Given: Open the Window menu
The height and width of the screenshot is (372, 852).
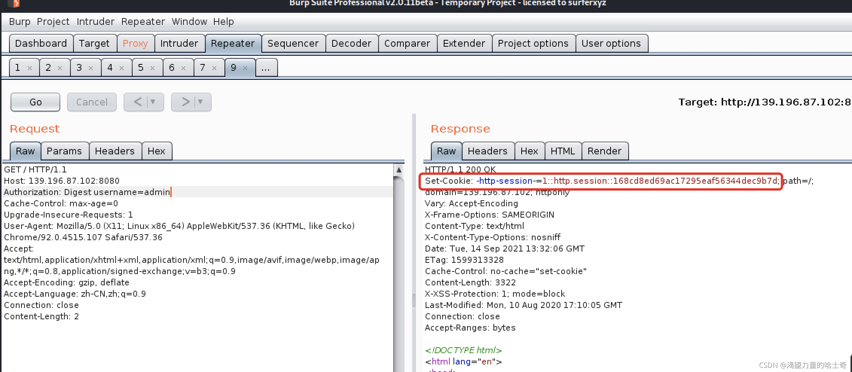Looking at the screenshot, I should click(189, 22).
